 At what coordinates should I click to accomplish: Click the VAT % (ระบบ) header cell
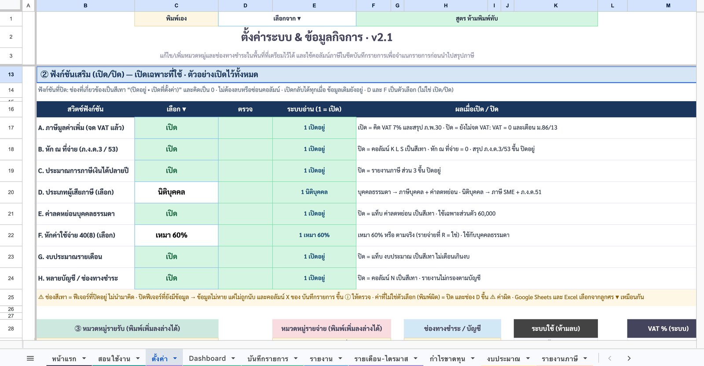(x=662, y=329)
